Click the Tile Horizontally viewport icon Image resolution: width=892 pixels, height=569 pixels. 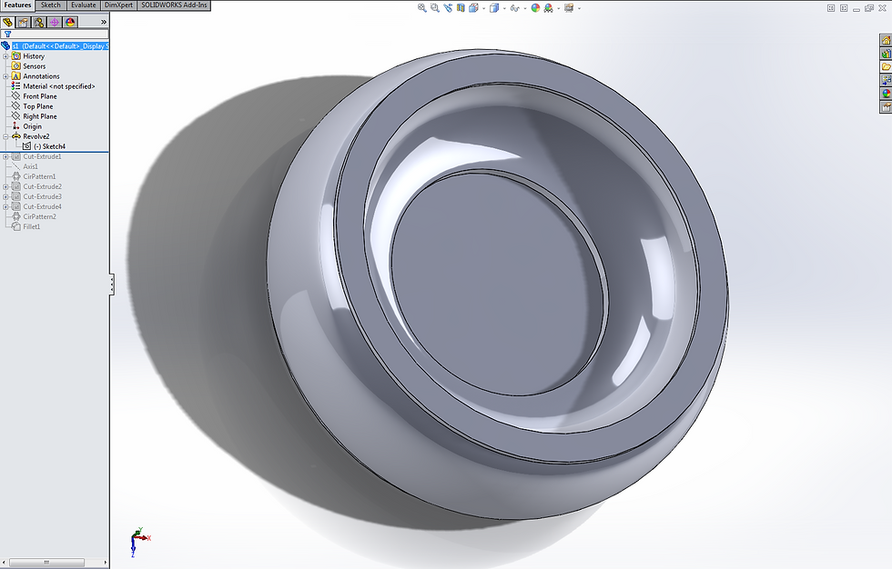tap(831, 8)
